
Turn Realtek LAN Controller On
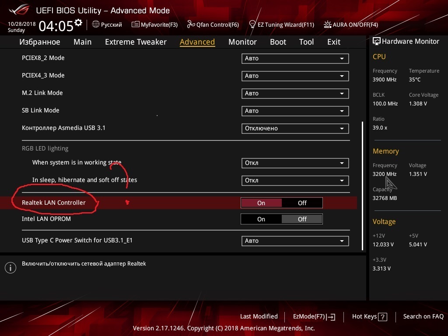click(x=261, y=203)
